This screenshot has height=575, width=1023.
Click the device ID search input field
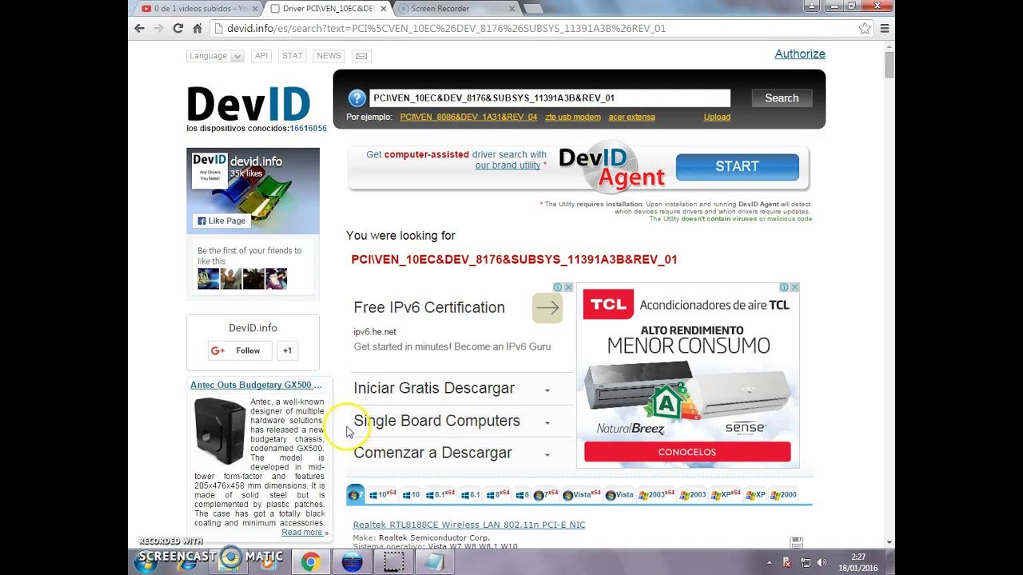pos(550,98)
